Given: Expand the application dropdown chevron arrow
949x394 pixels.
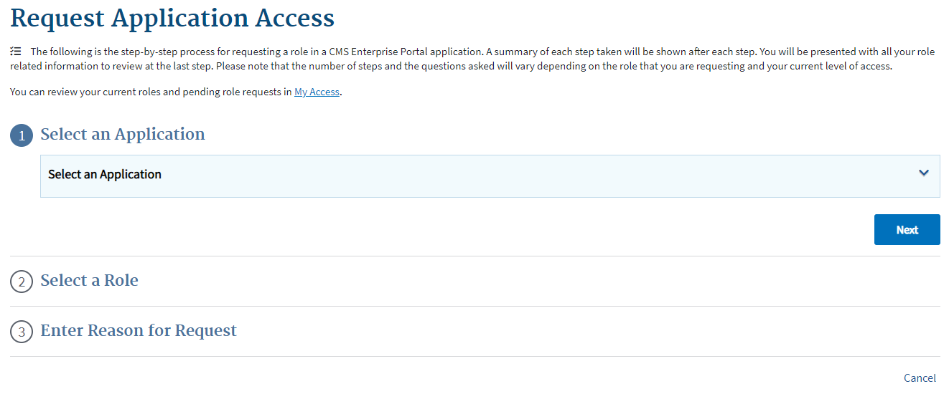Looking at the screenshot, I should click(924, 173).
